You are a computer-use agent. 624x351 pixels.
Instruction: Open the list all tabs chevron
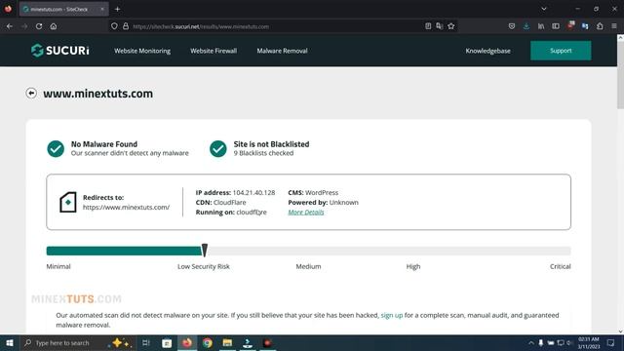pos(544,9)
